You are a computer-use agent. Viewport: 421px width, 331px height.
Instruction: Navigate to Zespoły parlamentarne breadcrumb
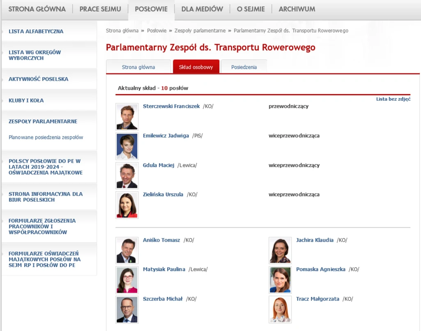(x=200, y=31)
